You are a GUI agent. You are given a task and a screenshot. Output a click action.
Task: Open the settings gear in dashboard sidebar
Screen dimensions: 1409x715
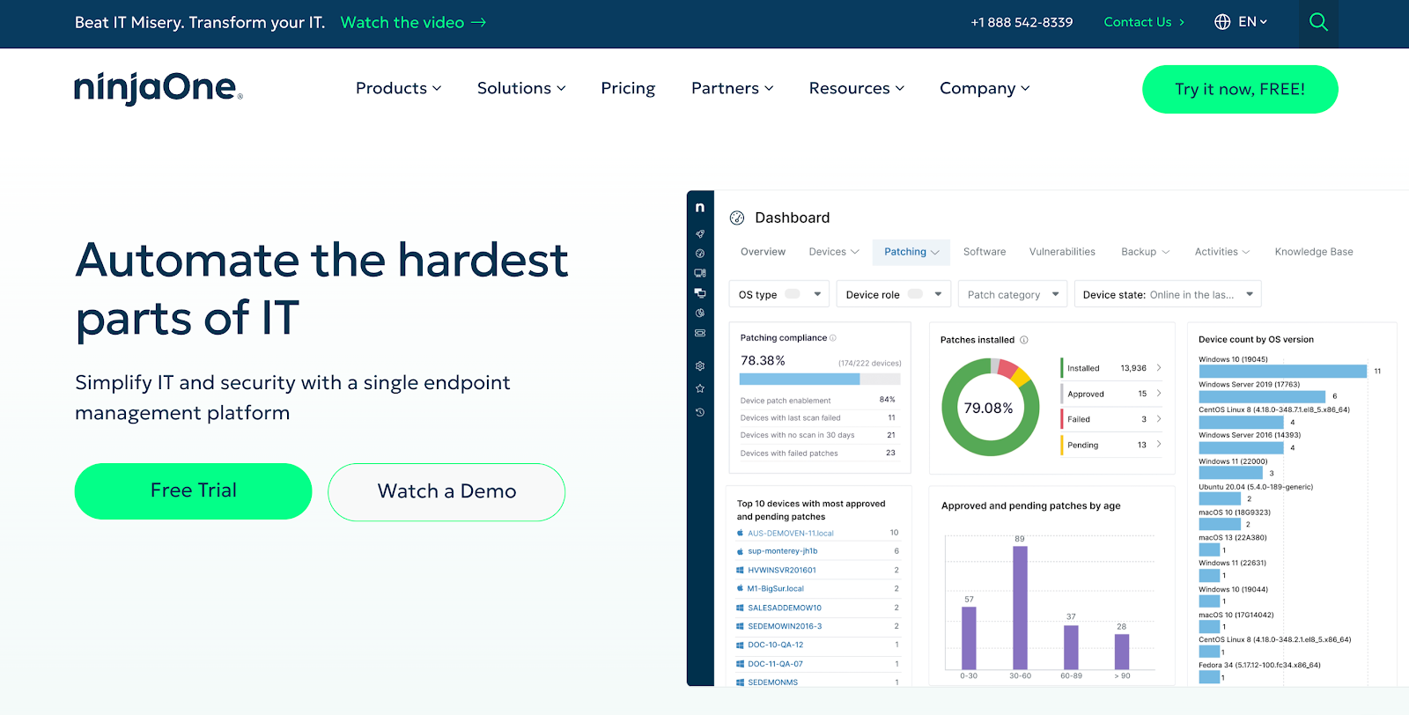700,366
